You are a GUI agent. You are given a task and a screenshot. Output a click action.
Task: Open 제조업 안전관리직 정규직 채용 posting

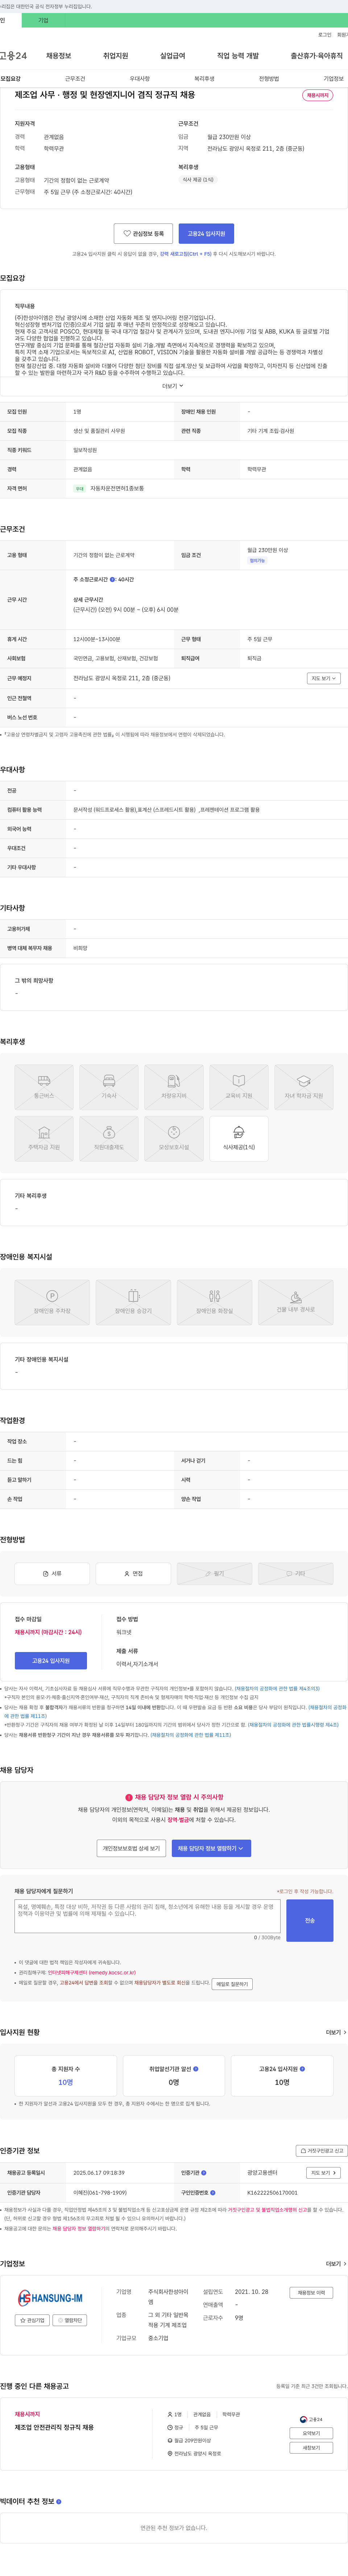pyautogui.click(x=54, y=2427)
